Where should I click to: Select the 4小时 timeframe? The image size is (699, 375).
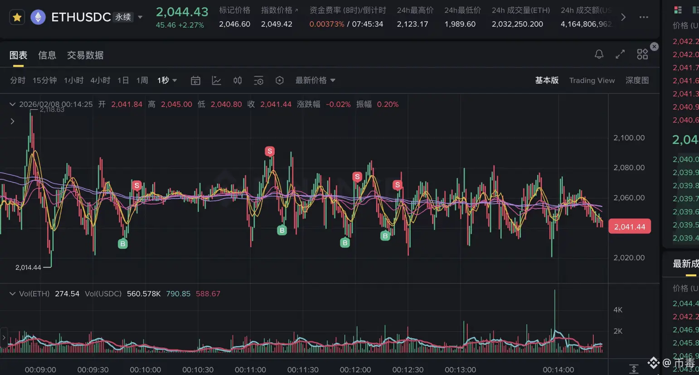point(100,80)
